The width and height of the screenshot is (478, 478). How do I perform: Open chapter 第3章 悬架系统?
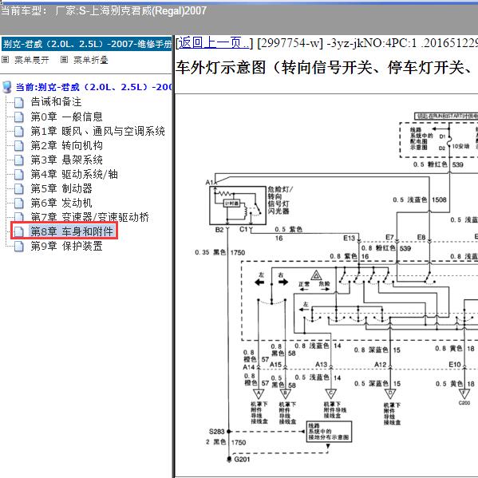tap(66, 160)
